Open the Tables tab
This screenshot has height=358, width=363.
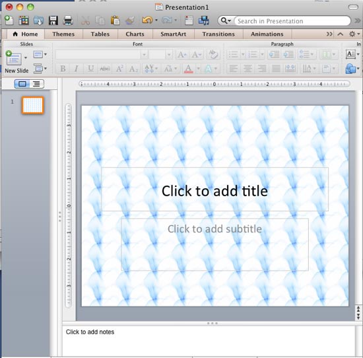(x=100, y=34)
